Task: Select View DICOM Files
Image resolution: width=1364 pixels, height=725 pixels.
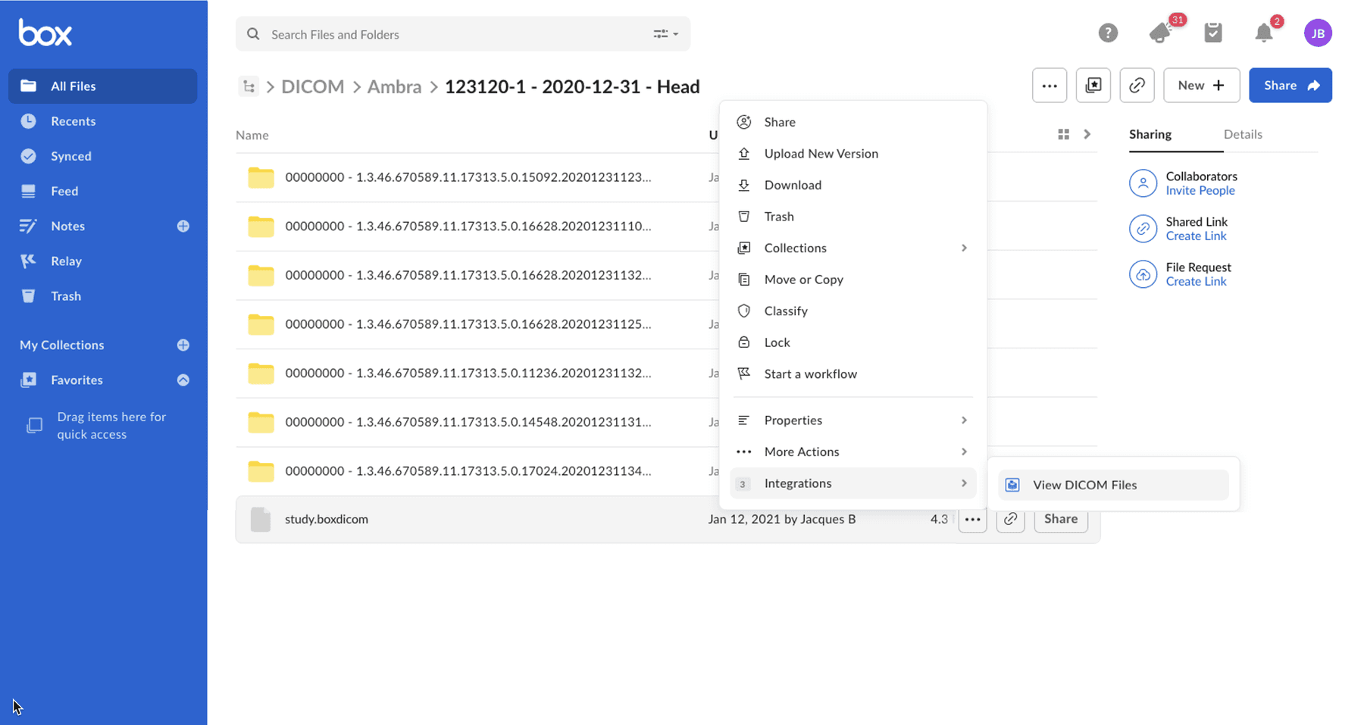Action: (1113, 485)
